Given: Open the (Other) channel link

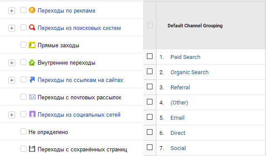Looking at the screenshot, I should 179,103.
